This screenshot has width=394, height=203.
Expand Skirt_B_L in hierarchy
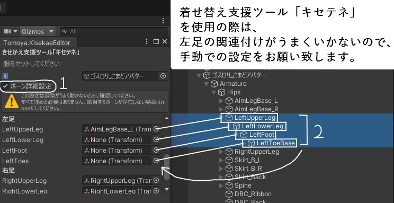pos(221,160)
